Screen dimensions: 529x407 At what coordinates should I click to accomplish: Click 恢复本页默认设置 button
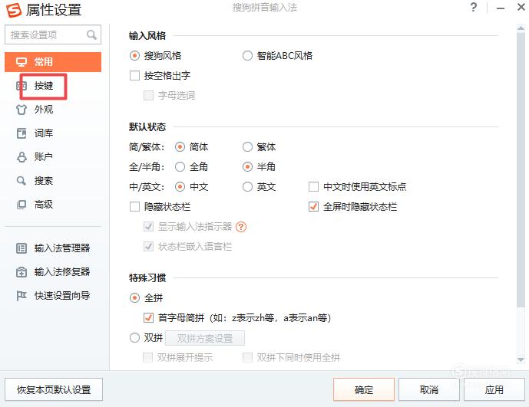coord(54,390)
